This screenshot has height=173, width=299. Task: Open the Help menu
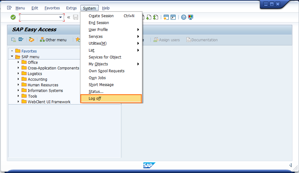(x=106, y=8)
